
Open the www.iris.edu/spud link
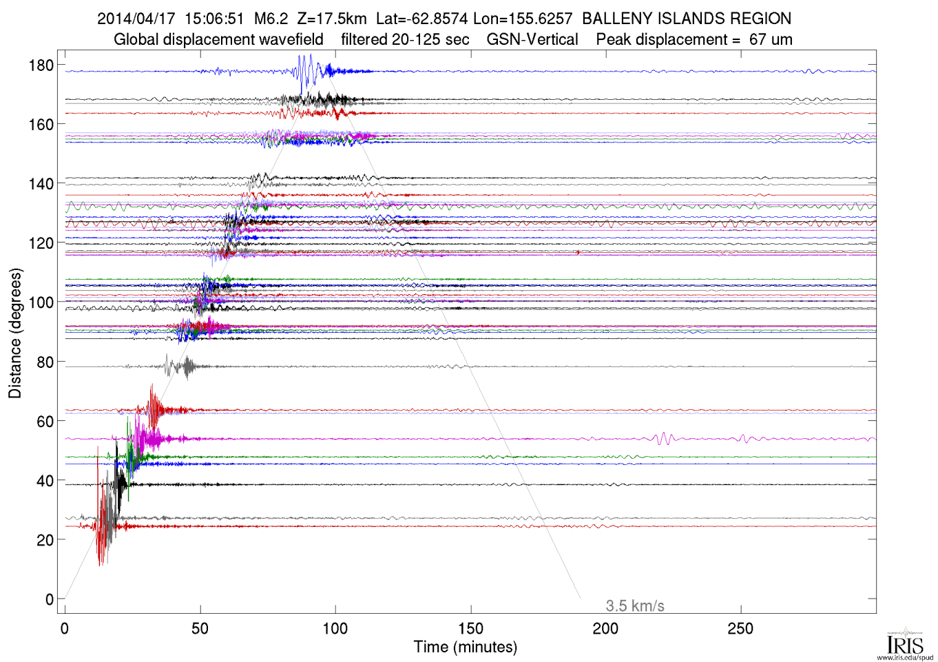point(905,658)
